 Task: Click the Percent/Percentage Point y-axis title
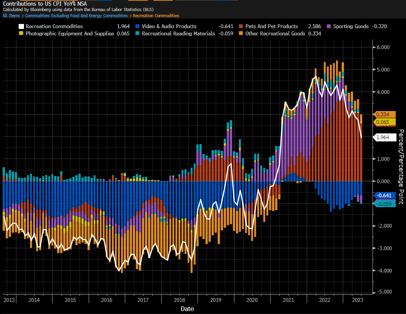click(401, 167)
